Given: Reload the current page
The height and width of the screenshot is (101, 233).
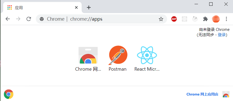Looking at the screenshot, I should point(29,19).
